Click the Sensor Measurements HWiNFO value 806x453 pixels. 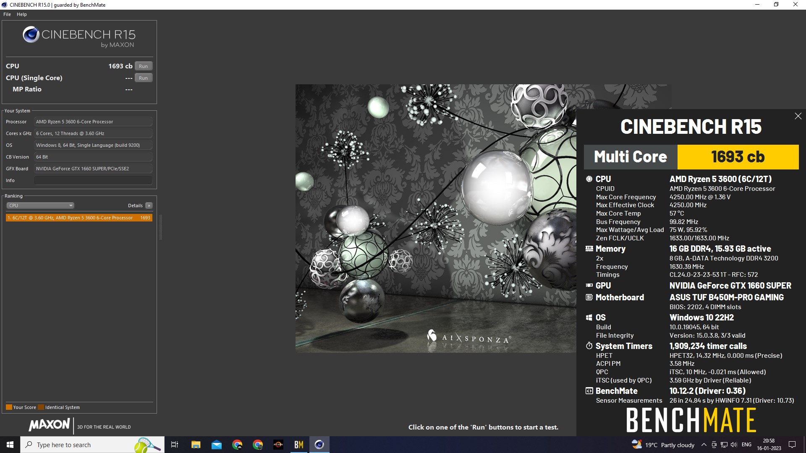pyautogui.click(x=732, y=401)
